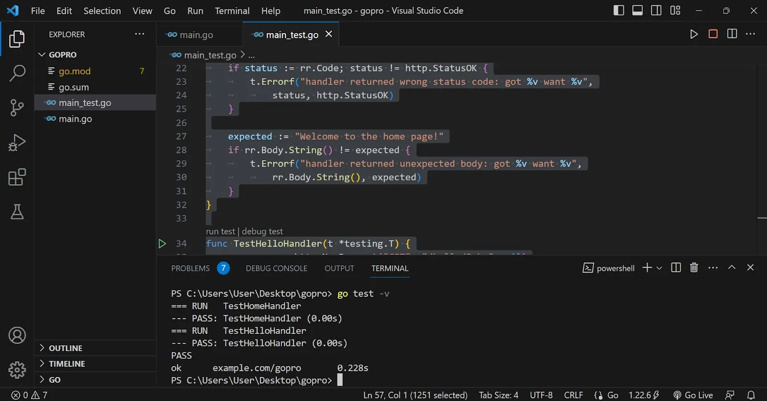
Task: Open the Terminal menu
Action: (232, 11)
